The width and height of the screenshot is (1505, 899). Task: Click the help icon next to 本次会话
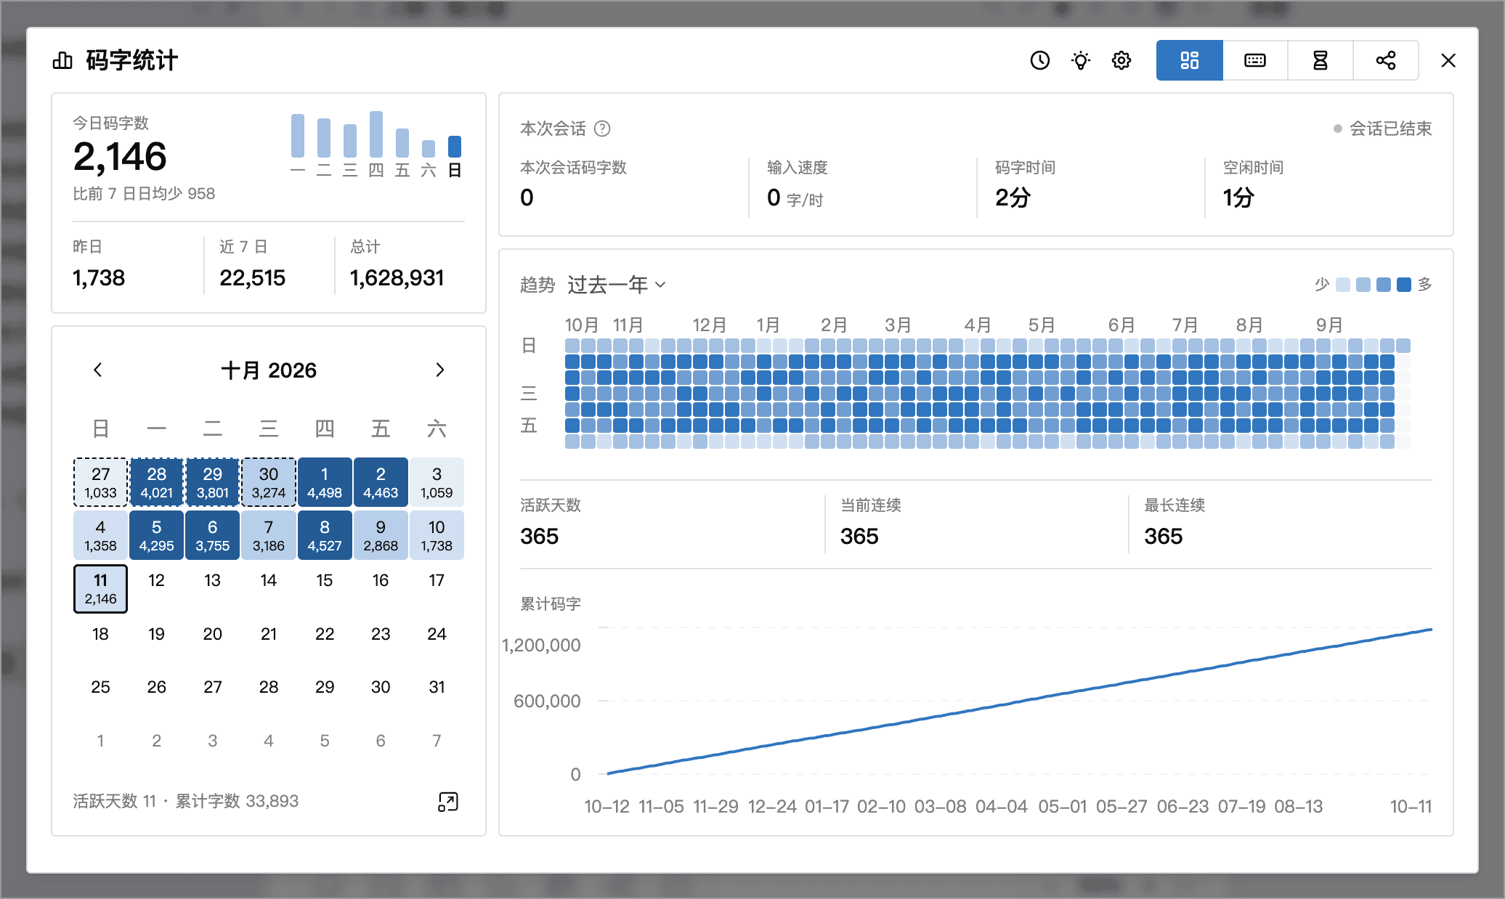point(602,129)
